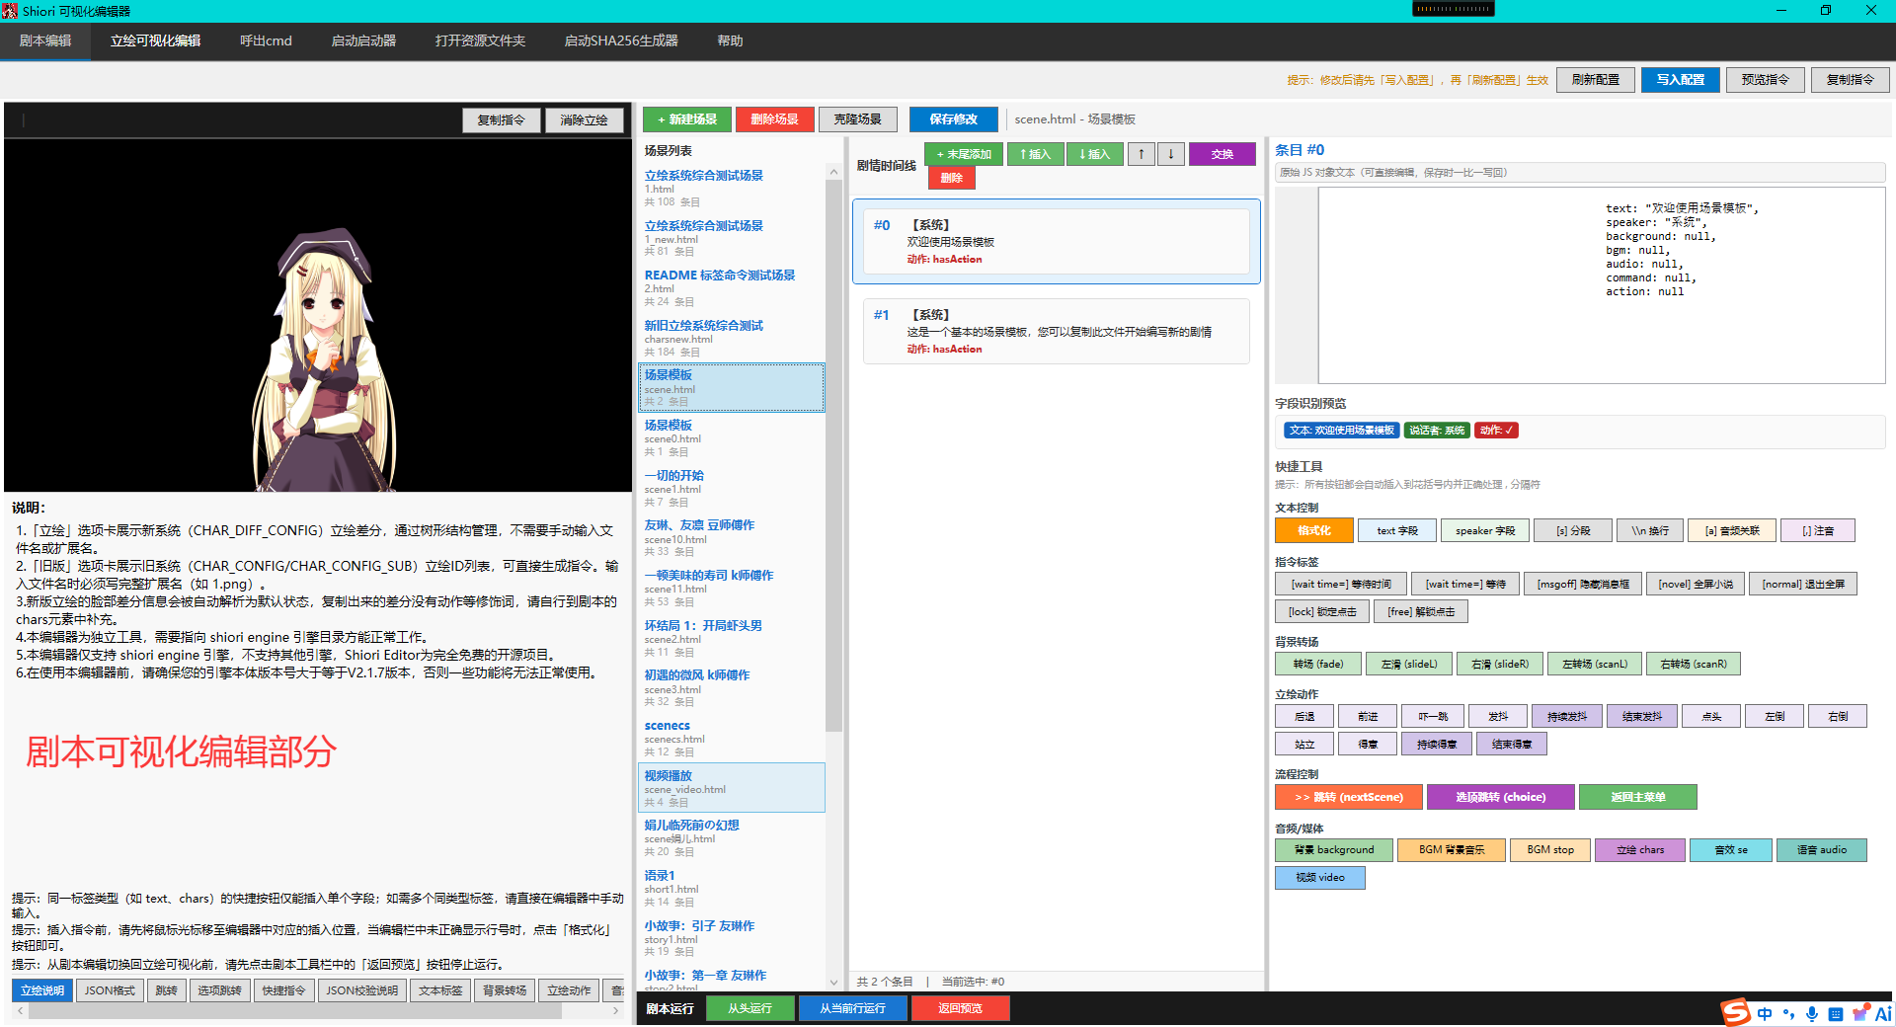Insert the text 字段 quick tool
This screenshot has height=1027, width=1896.
coord(1396,530)
